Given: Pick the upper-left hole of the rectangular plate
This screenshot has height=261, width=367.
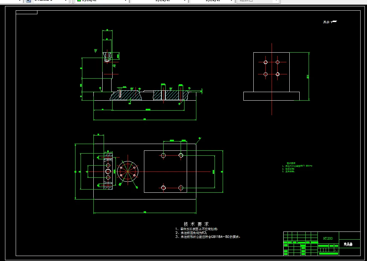Looking at the screenshot, I should pyautogui.click(x=164, y=155).
